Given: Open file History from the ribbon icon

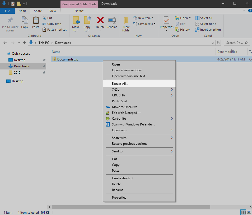Looking at the screenshot, I should tap(183, 30).
